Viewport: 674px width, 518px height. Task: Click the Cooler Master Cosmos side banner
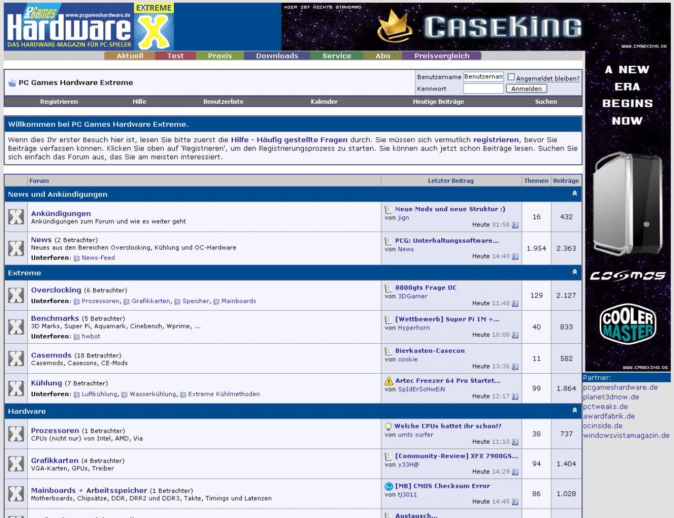point(628,211)
